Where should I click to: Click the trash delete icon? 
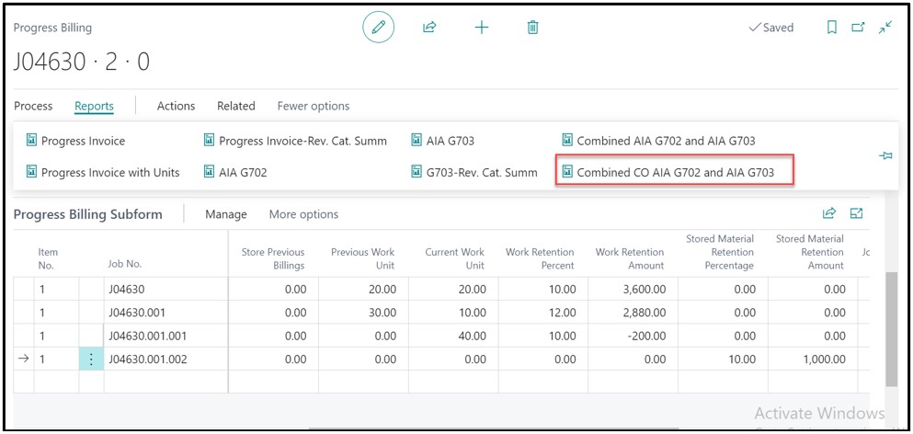(x=532, y=28)
